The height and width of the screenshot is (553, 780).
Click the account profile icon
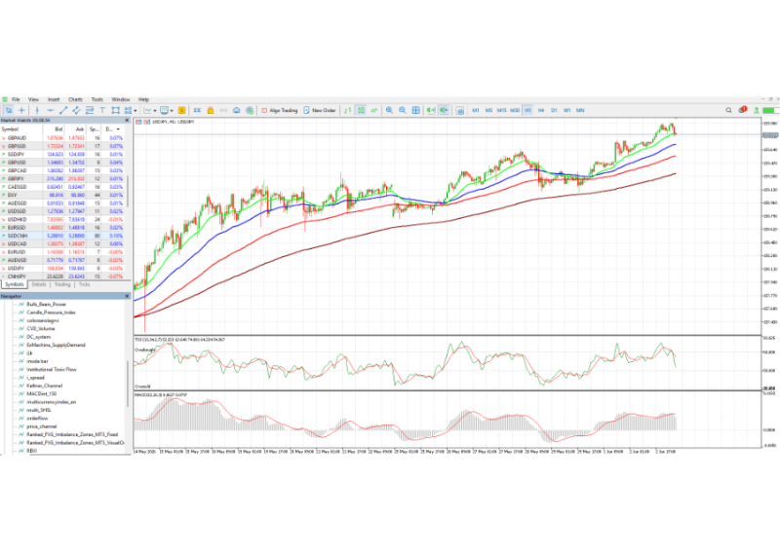pyautogui.click(x=757, y=110)
